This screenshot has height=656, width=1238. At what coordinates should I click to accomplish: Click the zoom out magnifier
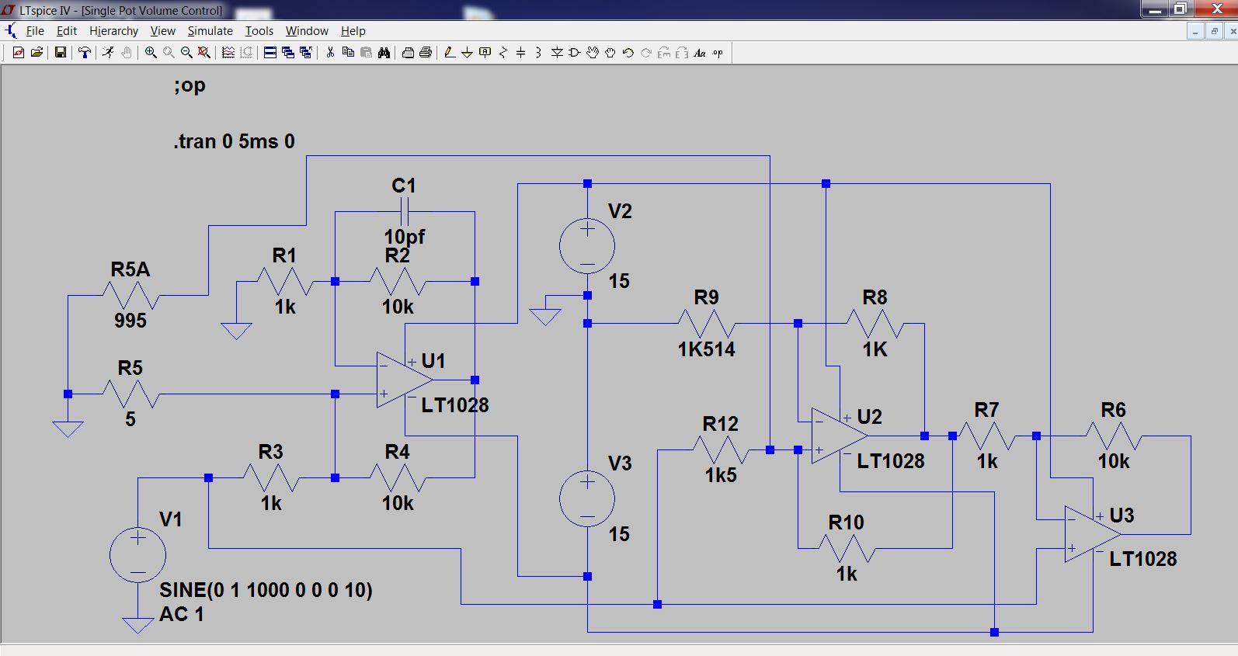(x=186, y=53)
